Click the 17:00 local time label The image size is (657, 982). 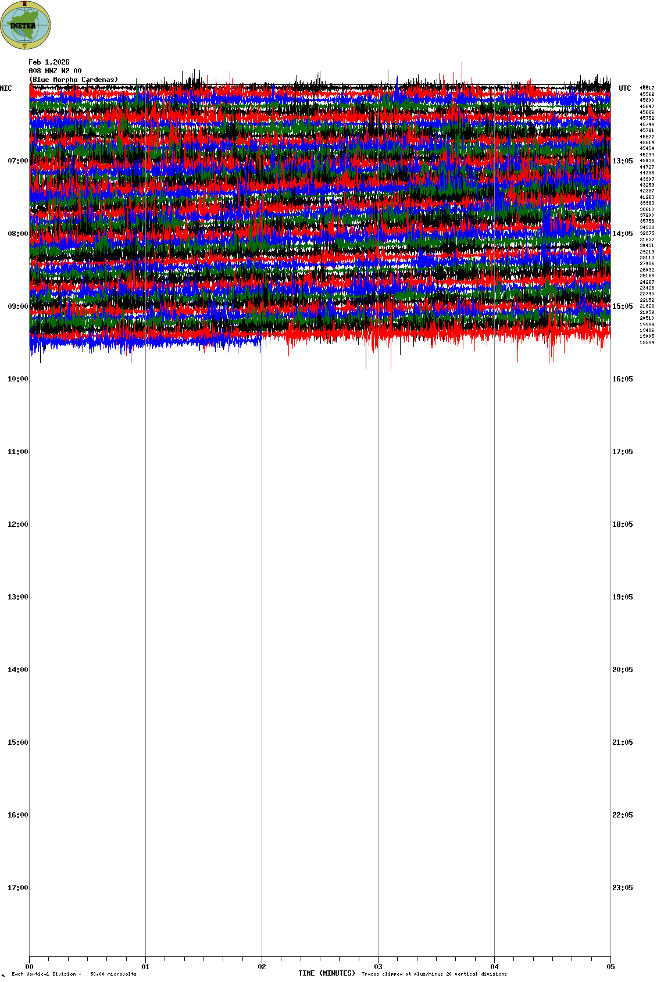pyautogui.click(x=17, y=888)
